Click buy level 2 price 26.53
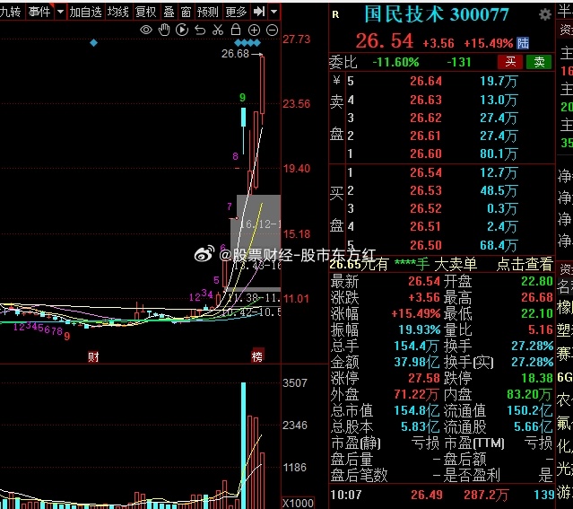The image size is (573, 509). (x=426, y=190)
